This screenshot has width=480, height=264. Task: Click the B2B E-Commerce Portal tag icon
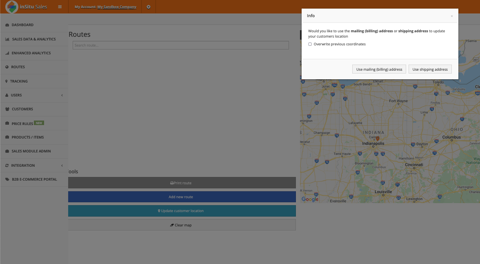click(7, 179)
